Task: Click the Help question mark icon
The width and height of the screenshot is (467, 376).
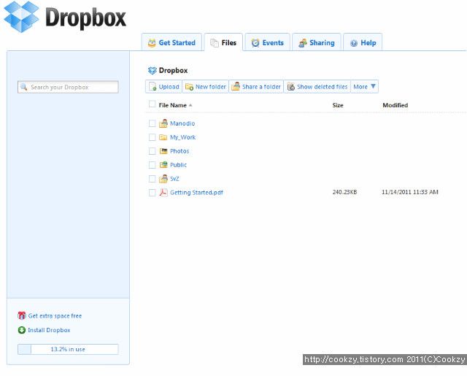Action: (x=353, y=43)
